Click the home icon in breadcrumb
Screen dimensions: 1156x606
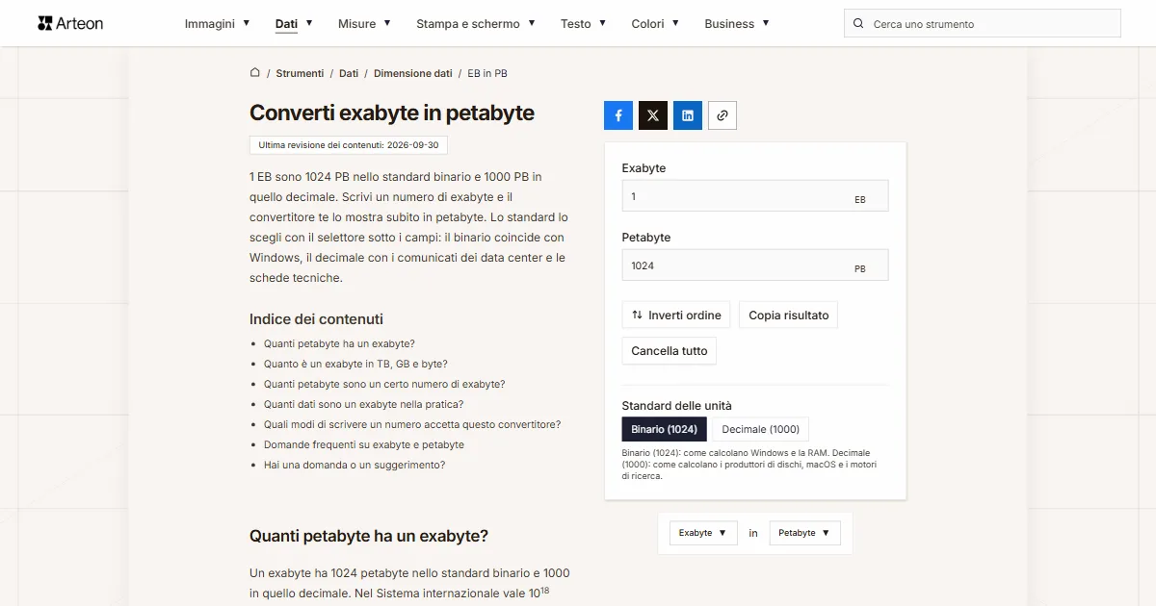tap(255, 73)
